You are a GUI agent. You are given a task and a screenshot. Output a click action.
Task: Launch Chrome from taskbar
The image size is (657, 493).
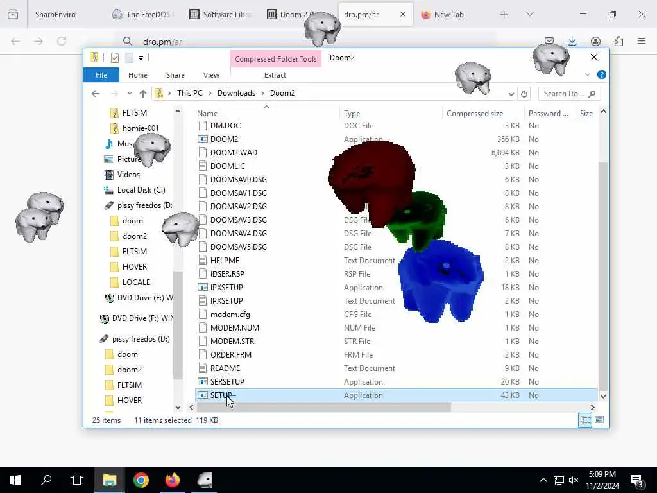141,480
